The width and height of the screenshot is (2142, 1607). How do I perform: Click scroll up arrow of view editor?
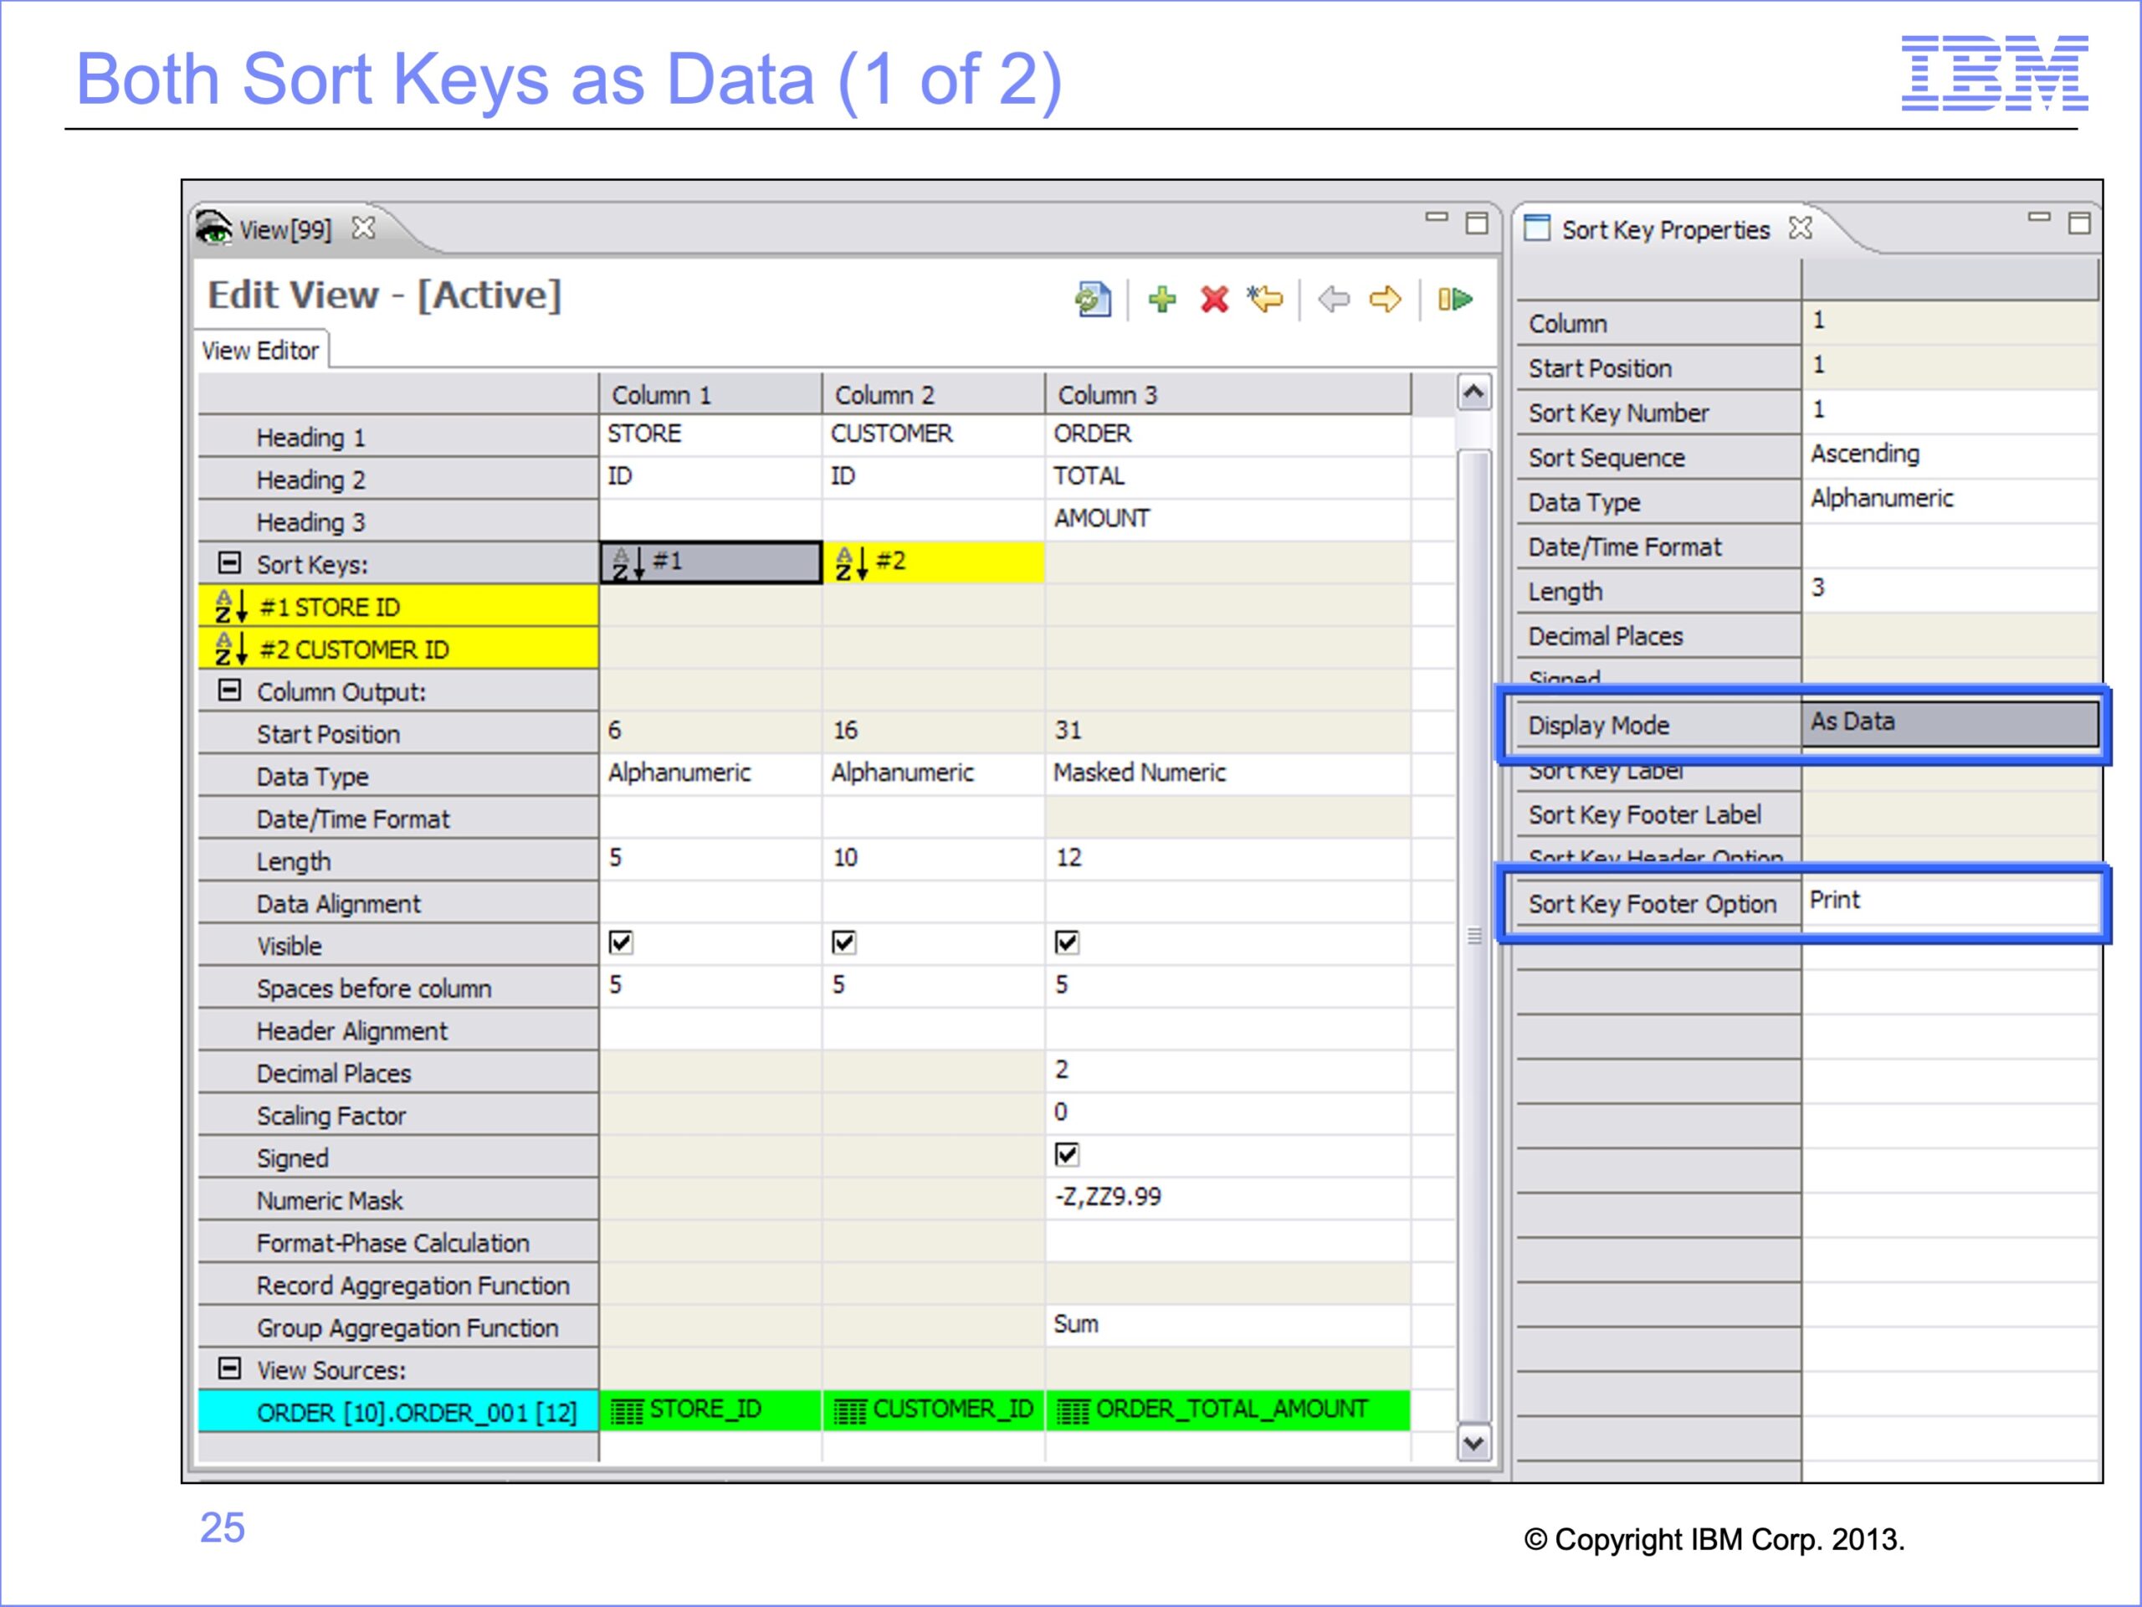pos(1473,393)
